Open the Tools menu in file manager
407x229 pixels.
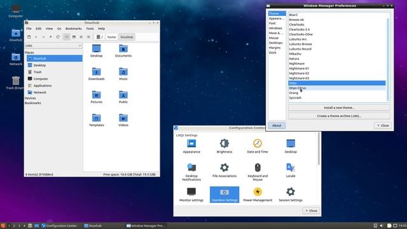click(x=90, y=29)
